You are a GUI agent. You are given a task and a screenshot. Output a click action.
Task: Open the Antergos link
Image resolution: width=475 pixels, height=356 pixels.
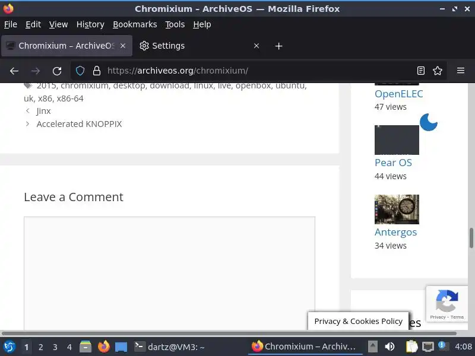[x=395, y=232]
